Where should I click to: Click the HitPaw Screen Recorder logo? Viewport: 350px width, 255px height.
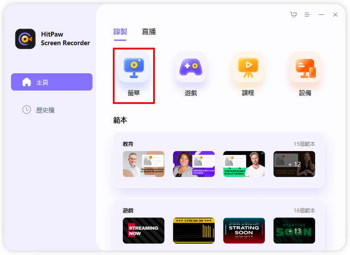click(x=25, y=39)
